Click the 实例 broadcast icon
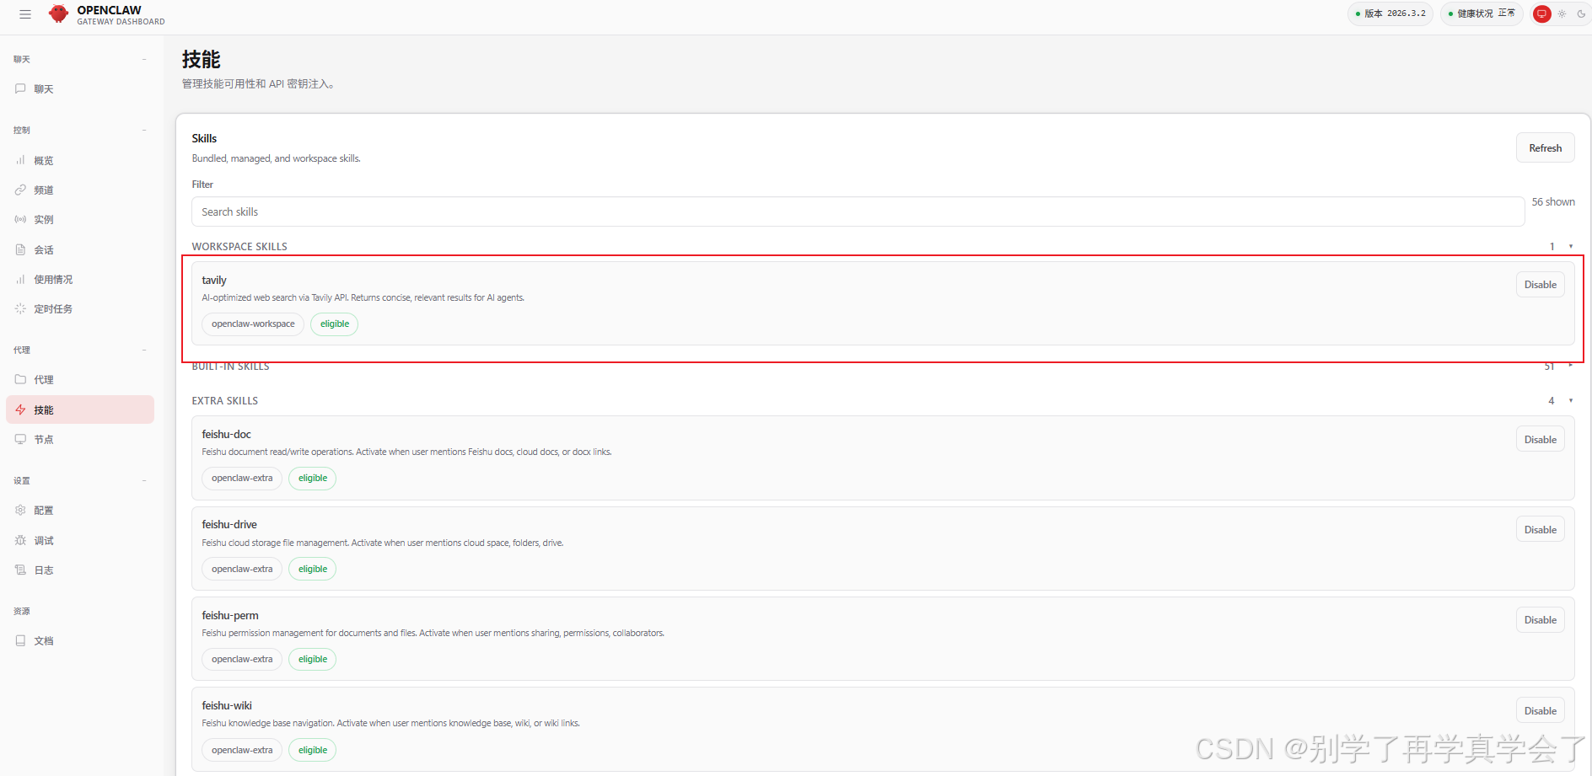 pyautogui.click(x=20, y=219)
